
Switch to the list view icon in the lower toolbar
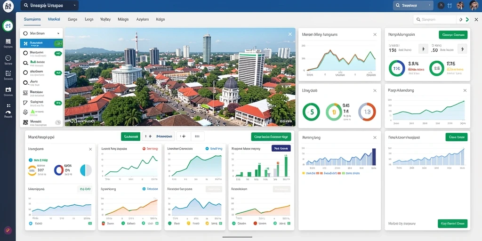(x=198, y=136)
